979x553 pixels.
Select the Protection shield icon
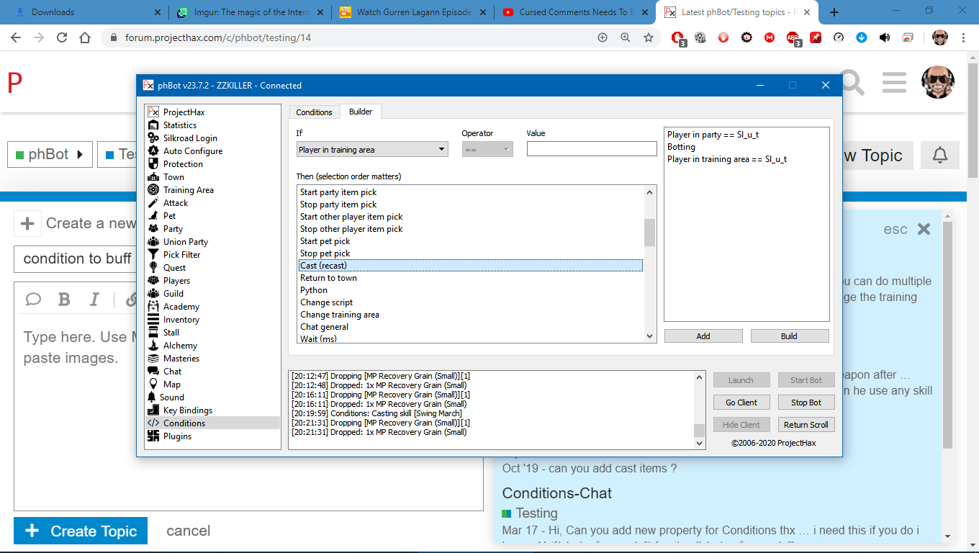pos(153,164)
